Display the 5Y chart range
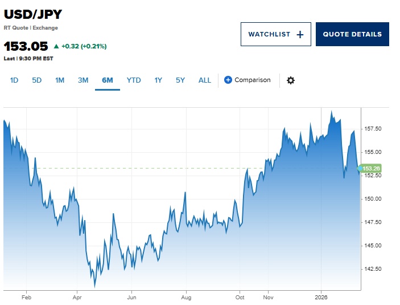This screenshot has width=400, height=305. coord(180,80)
